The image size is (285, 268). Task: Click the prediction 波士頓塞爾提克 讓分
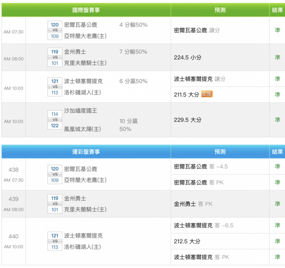click(200, 79)
